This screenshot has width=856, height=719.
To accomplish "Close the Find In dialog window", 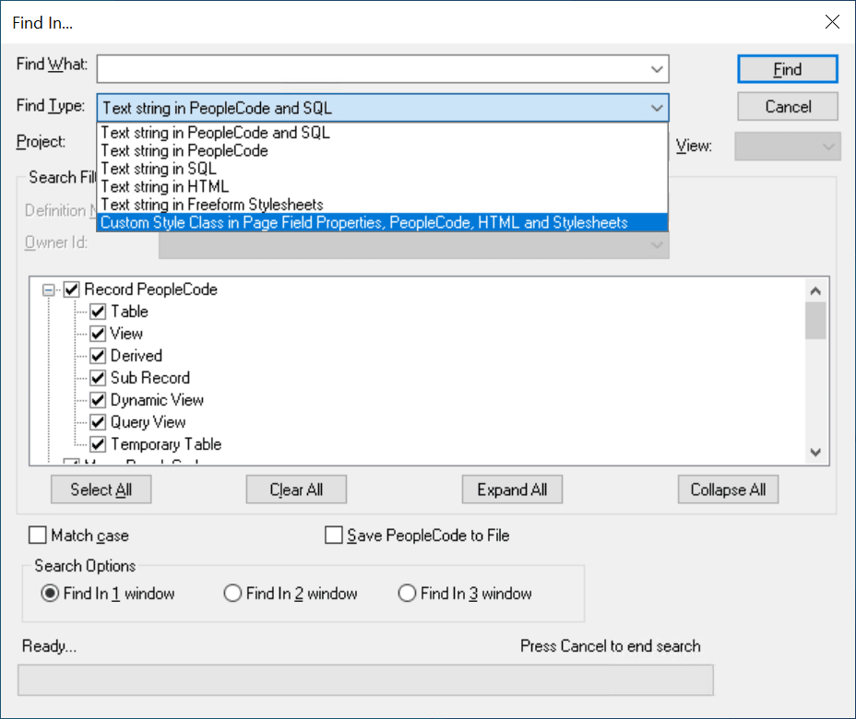I will click(x=832, y=22).
